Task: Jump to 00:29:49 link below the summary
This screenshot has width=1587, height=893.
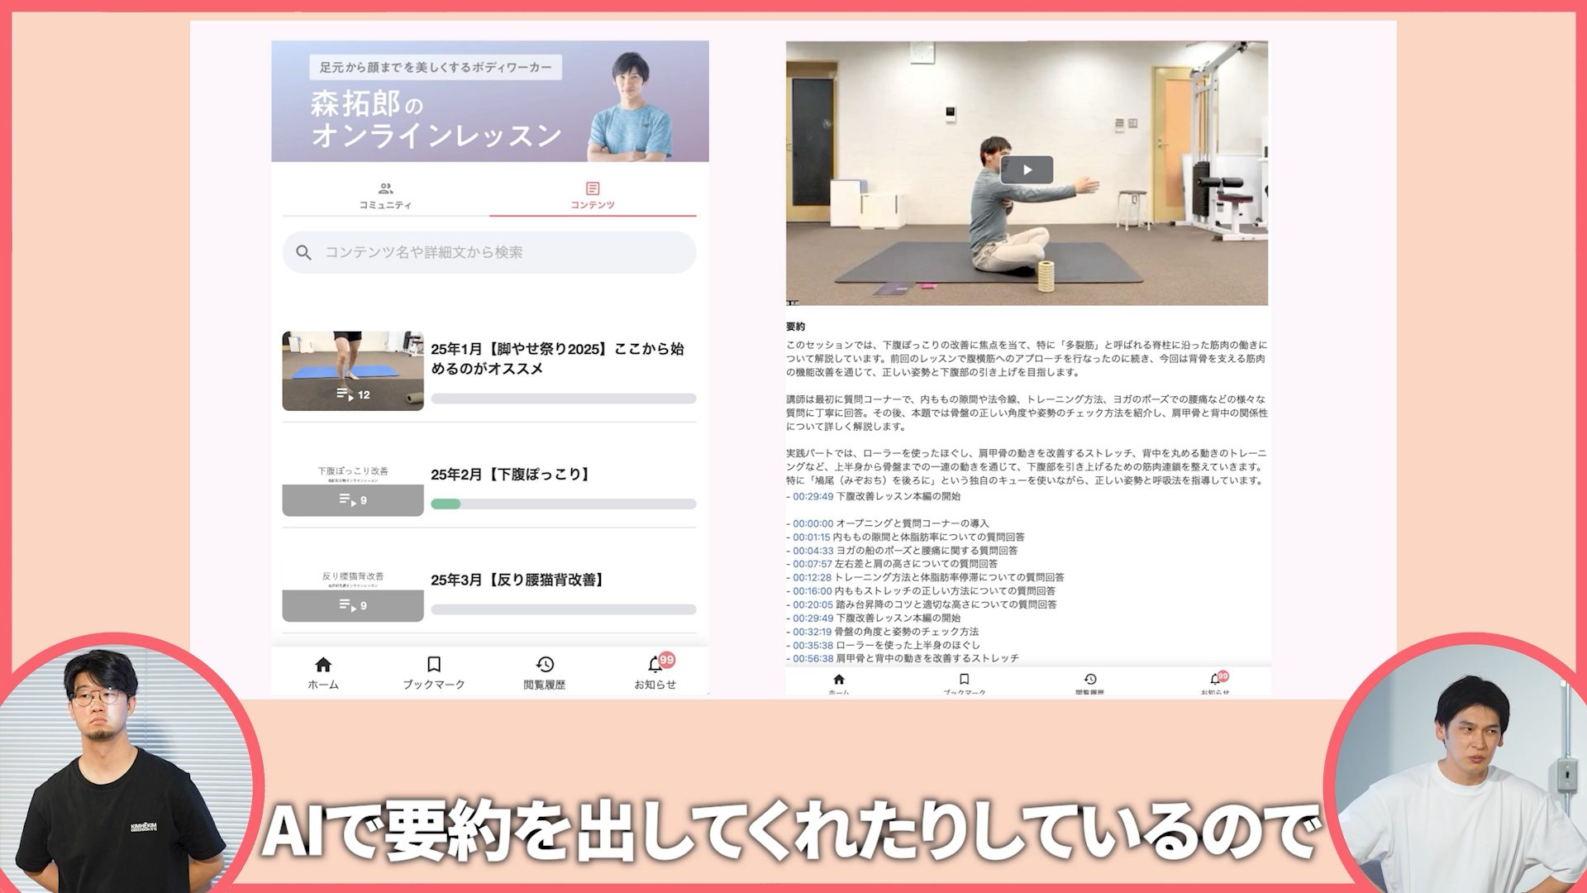Action: click(x=813, y=497)
